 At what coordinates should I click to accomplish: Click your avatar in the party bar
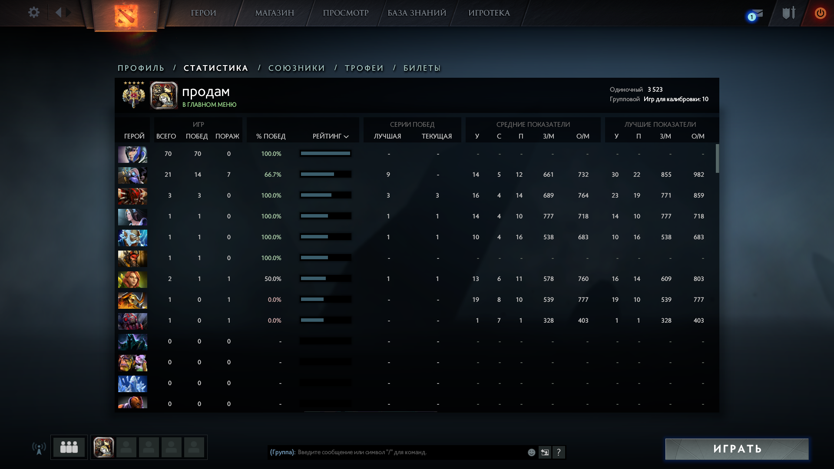[104, 447]
